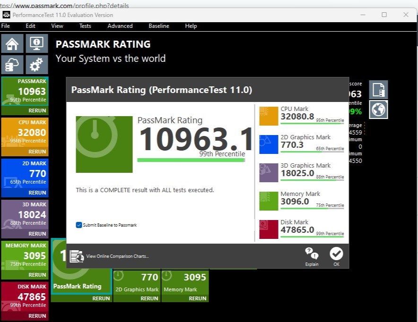
Task: Click the "Your System vs the world" heading
Action: 110,59
